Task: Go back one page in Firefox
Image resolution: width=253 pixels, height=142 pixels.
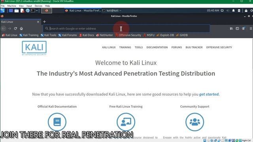Action: pyautogui.click(x=4, y=28)
